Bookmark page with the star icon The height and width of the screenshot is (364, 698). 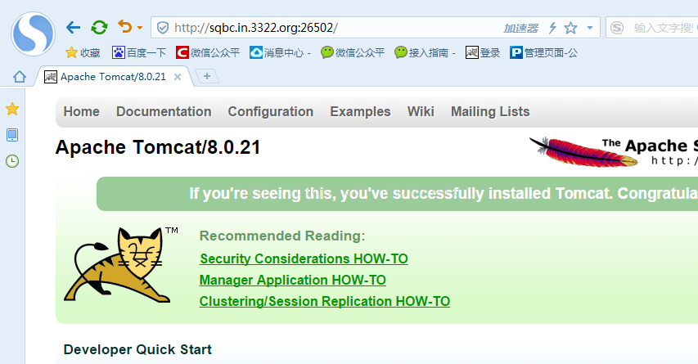[x=570, y=28]
